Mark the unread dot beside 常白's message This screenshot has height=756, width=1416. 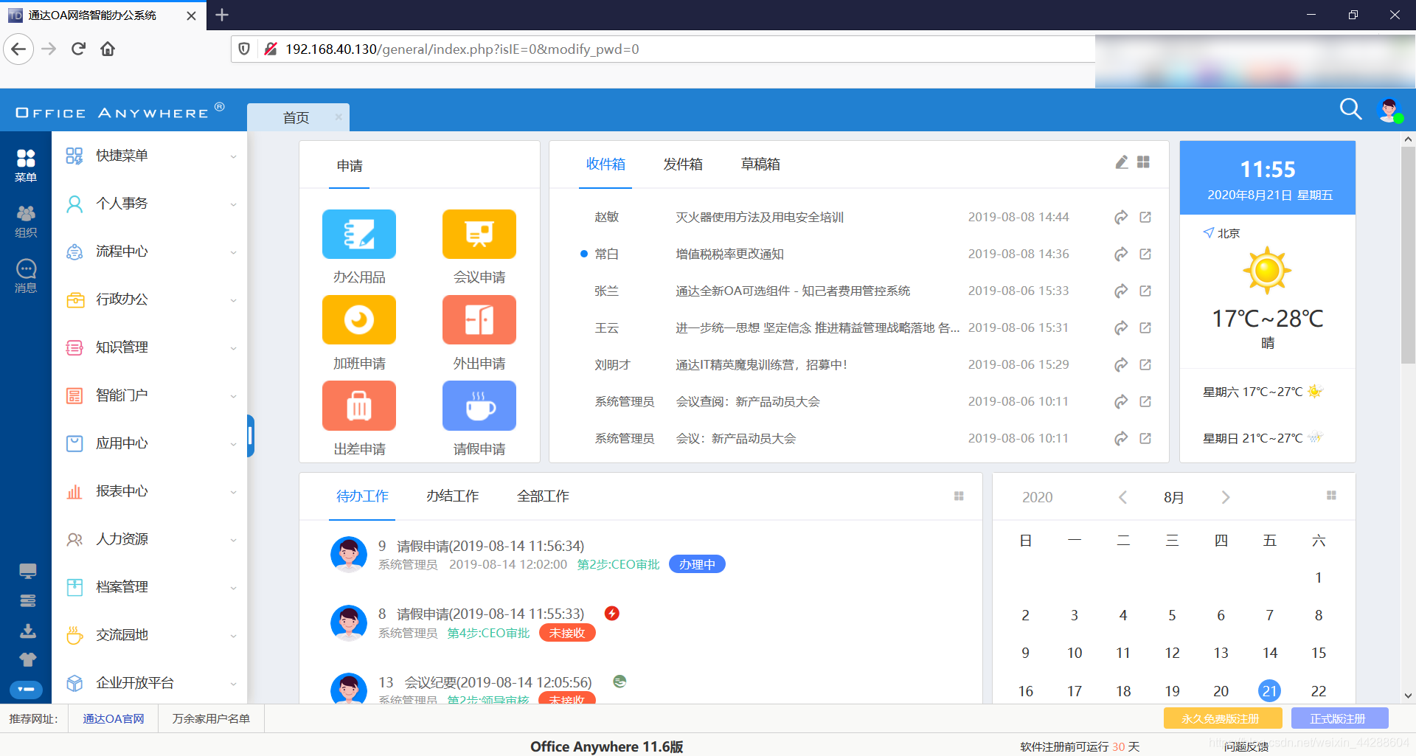[x=583, y=254]
